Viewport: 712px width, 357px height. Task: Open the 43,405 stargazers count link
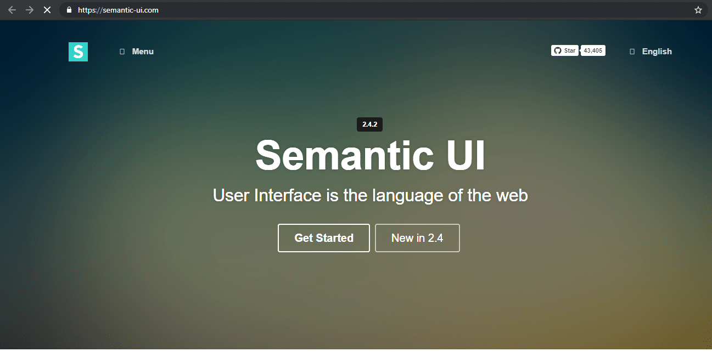coord(593,50)
